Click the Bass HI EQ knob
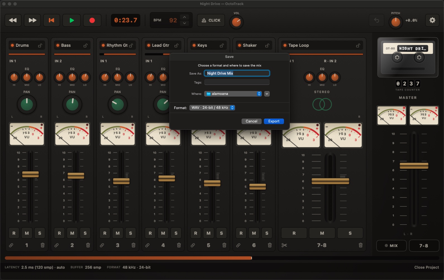Image resolution: width=444 pixels, height=280 pixels. (x=59, y=77)
